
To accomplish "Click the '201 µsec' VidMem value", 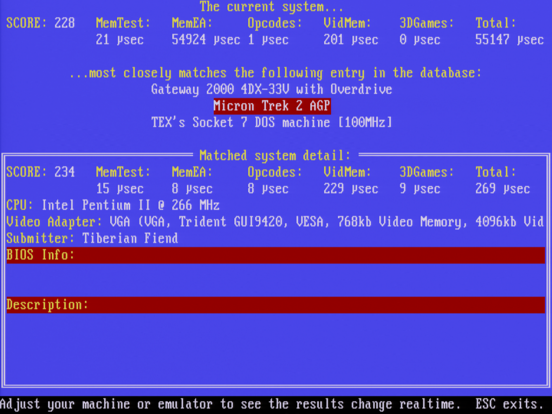I will coord(351,40).
